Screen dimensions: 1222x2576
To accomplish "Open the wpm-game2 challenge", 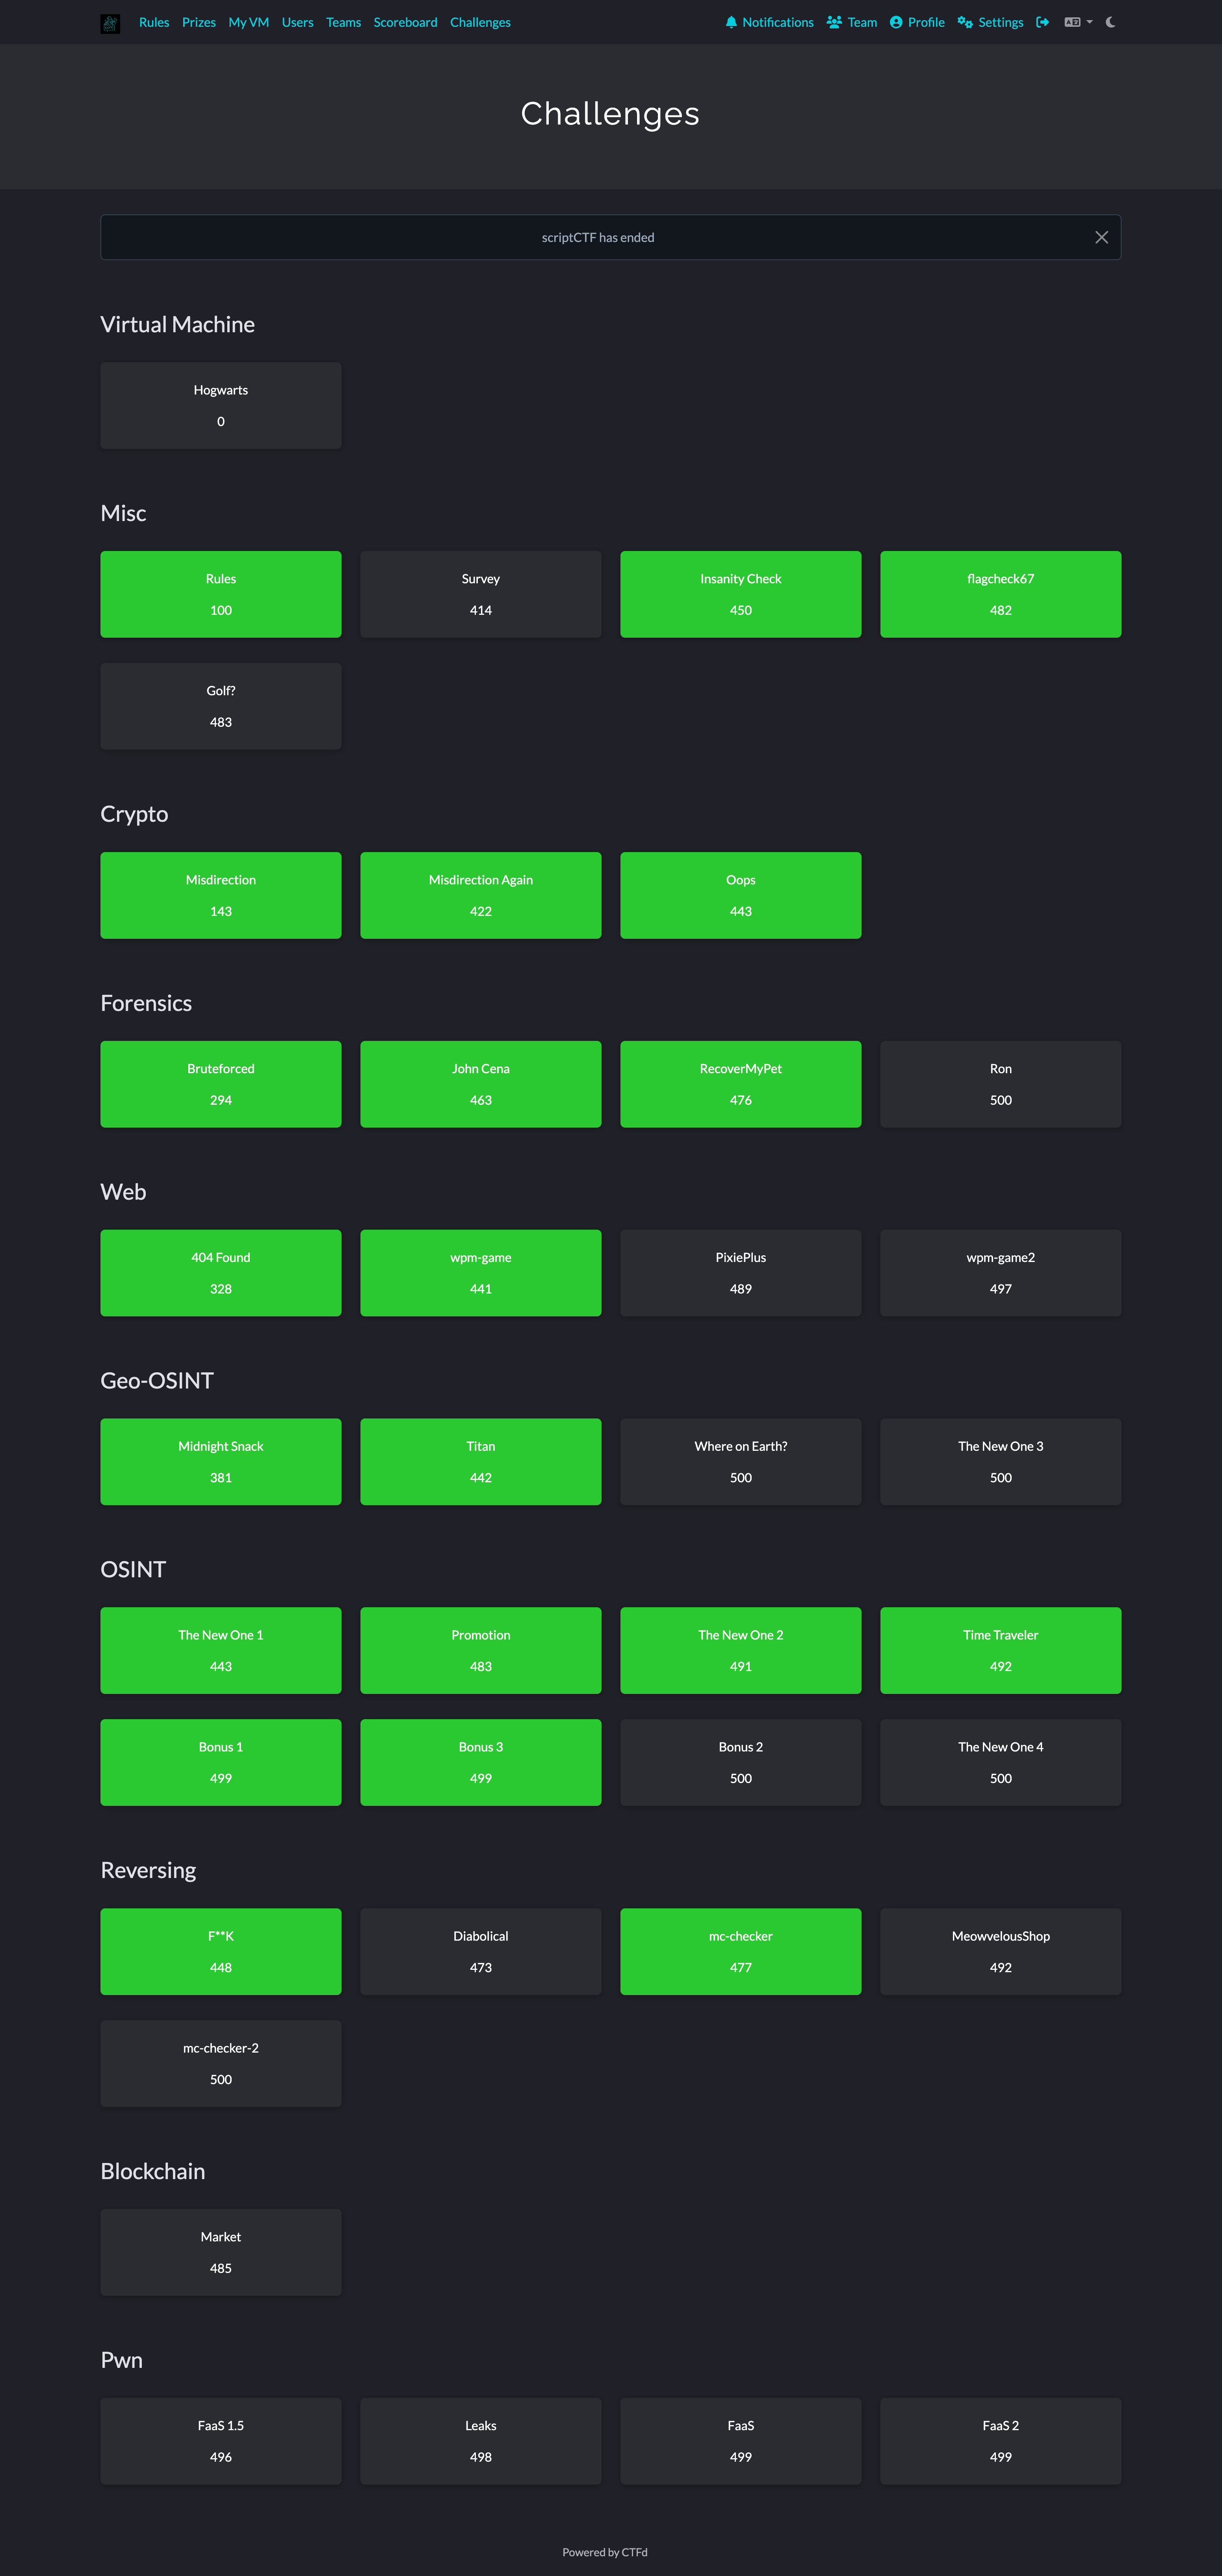I will pos(1000,1273).
